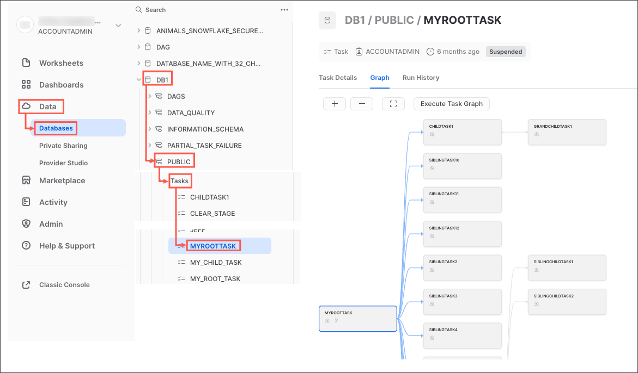Click into the Search objects field

tap(207, 10)
